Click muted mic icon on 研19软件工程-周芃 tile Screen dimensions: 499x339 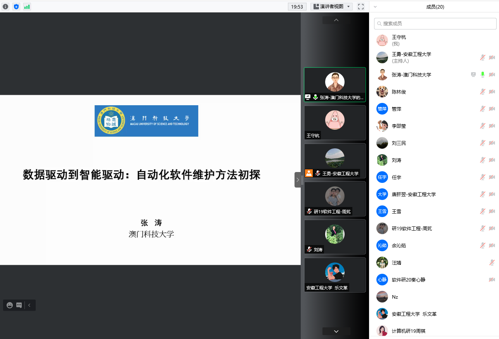[309, 211]
